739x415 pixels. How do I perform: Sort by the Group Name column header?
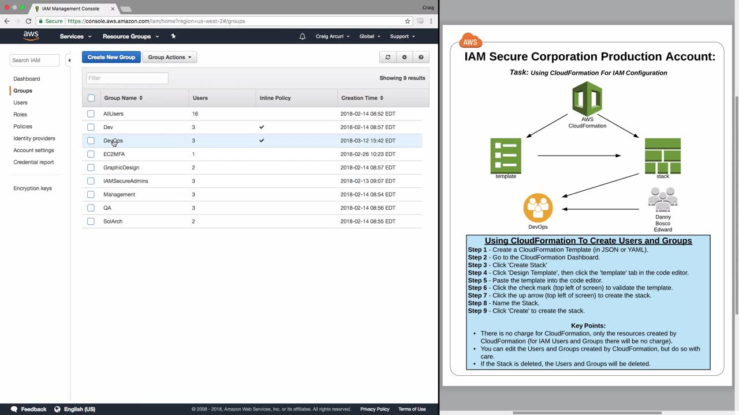pos(123,98)
